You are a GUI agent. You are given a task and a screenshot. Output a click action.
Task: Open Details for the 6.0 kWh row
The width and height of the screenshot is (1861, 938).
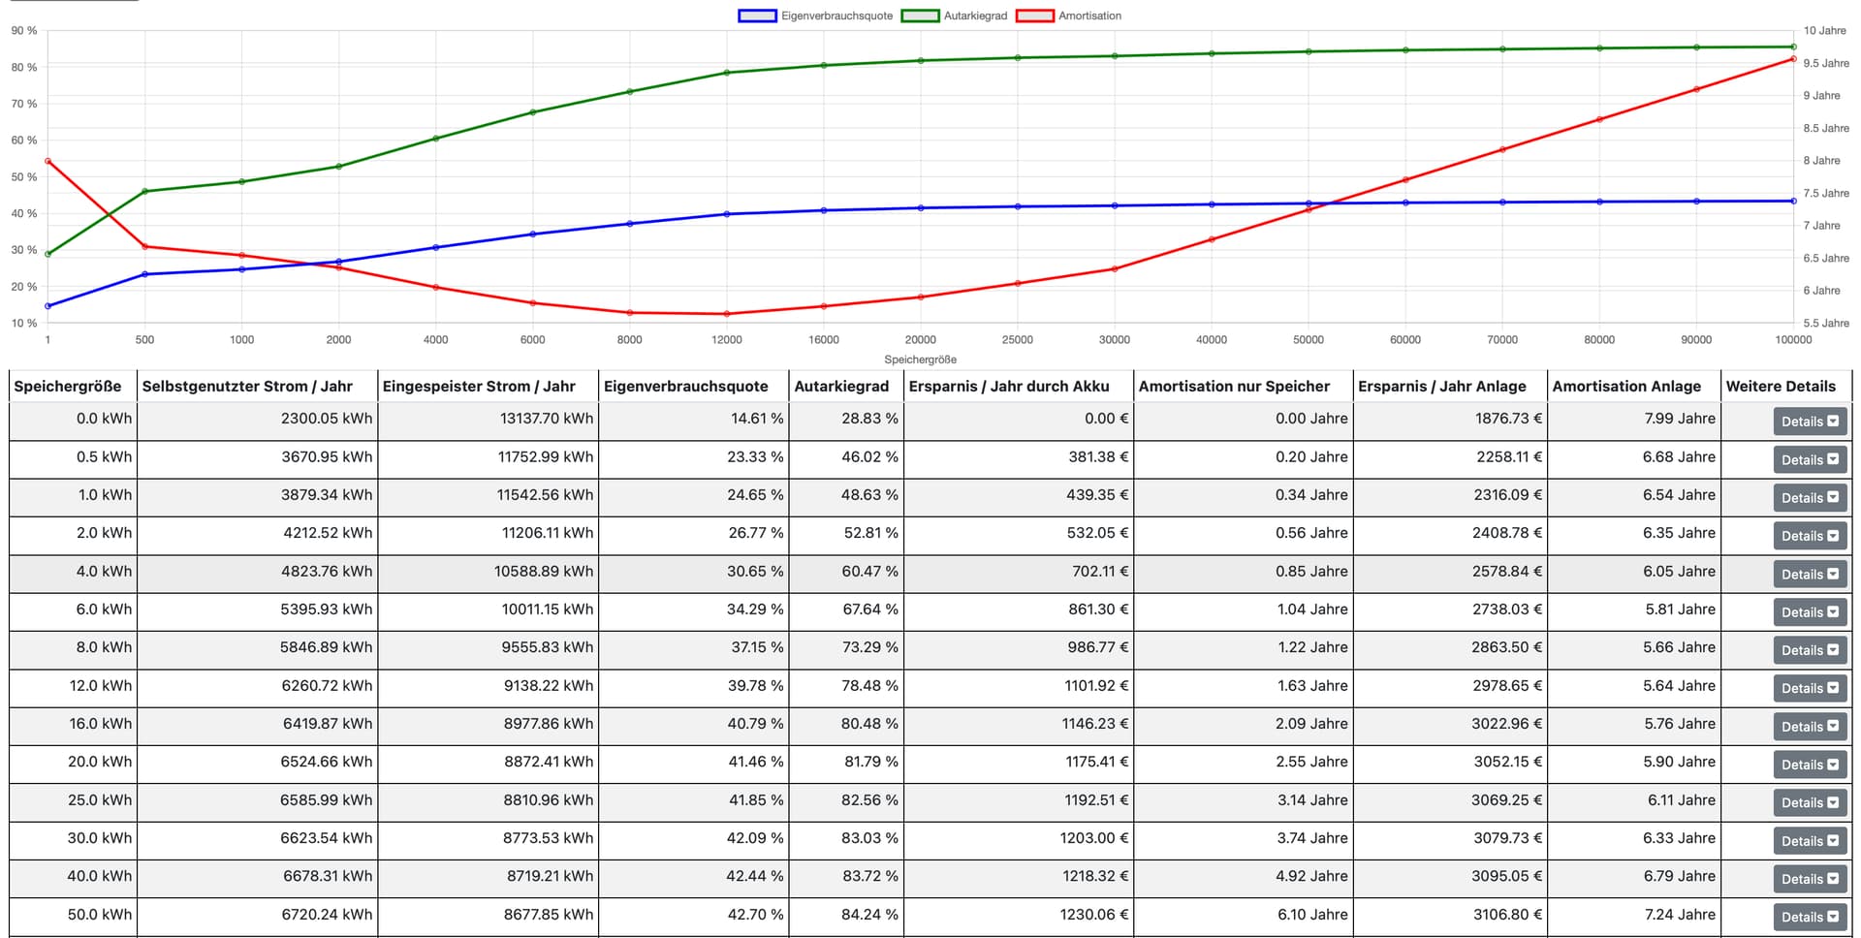[1809, 612]
